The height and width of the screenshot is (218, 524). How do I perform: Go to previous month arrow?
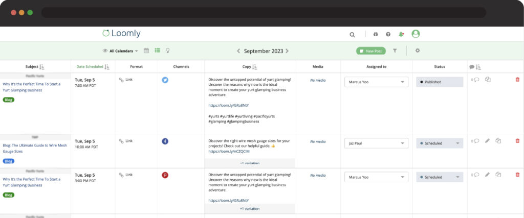[x=238, y=51]
